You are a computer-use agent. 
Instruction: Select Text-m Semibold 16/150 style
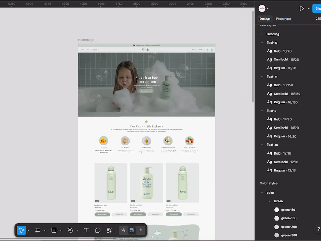[x=284, y=94]
